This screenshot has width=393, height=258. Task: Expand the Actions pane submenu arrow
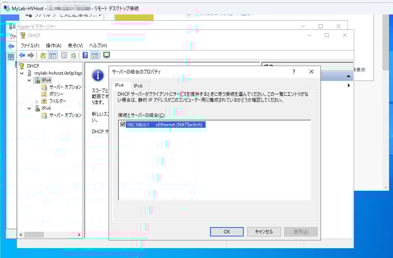click(349, 86)
